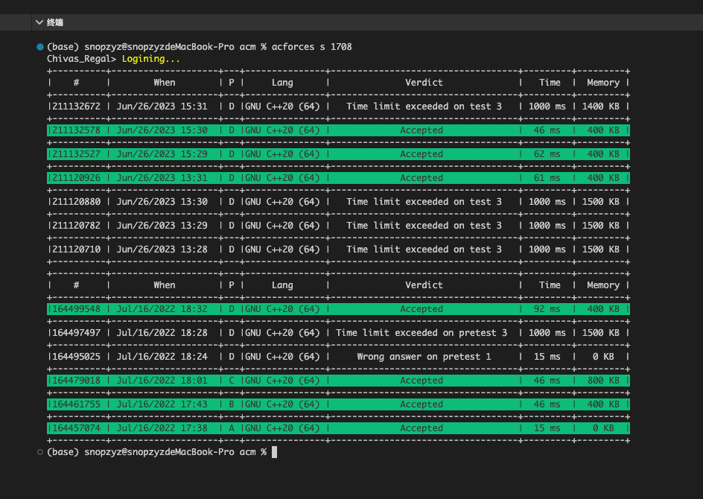Click '1400 KB' memory value
This screenshot has height=499, width=703.
tap(601, 107)
